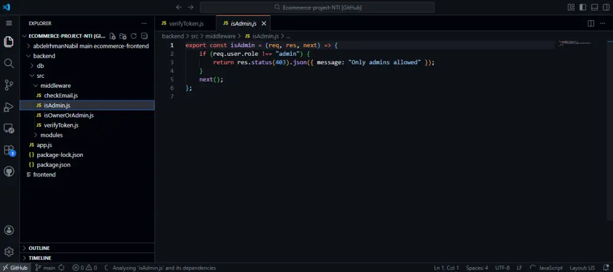The height and width of the screenshot is (272, 613).
Task: Switch to the verifyToken.js tab
Action: click(x=185, y=23)
